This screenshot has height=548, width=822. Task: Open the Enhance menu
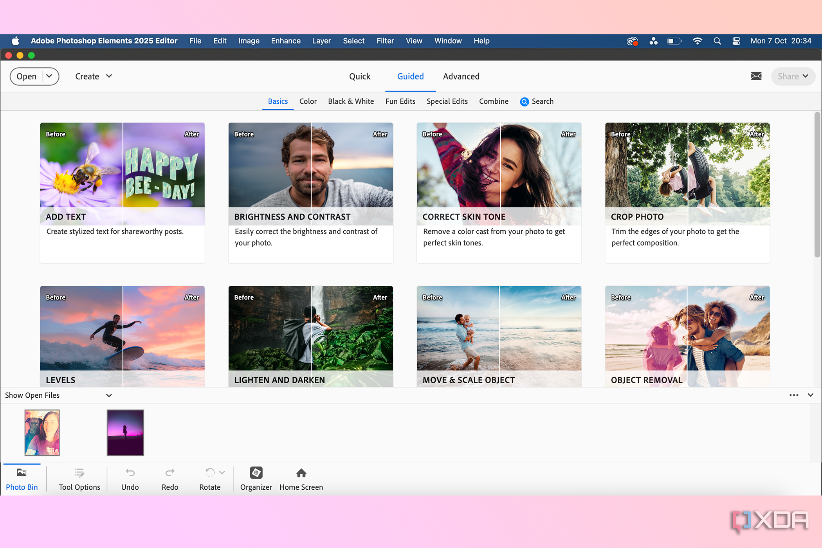tap(286, 41)
